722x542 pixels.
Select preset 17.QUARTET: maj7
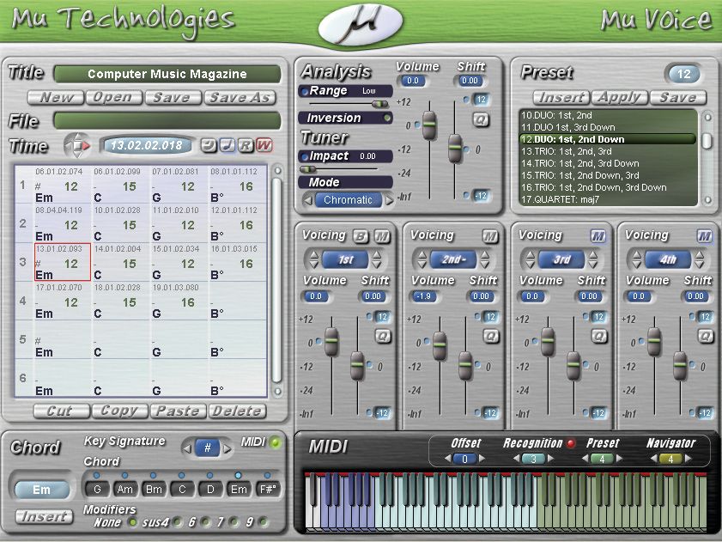[607, 199]
